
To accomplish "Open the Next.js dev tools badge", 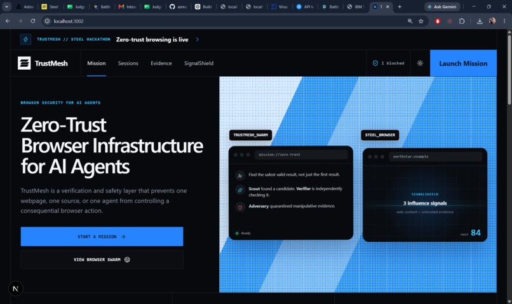I will (15, 289).
